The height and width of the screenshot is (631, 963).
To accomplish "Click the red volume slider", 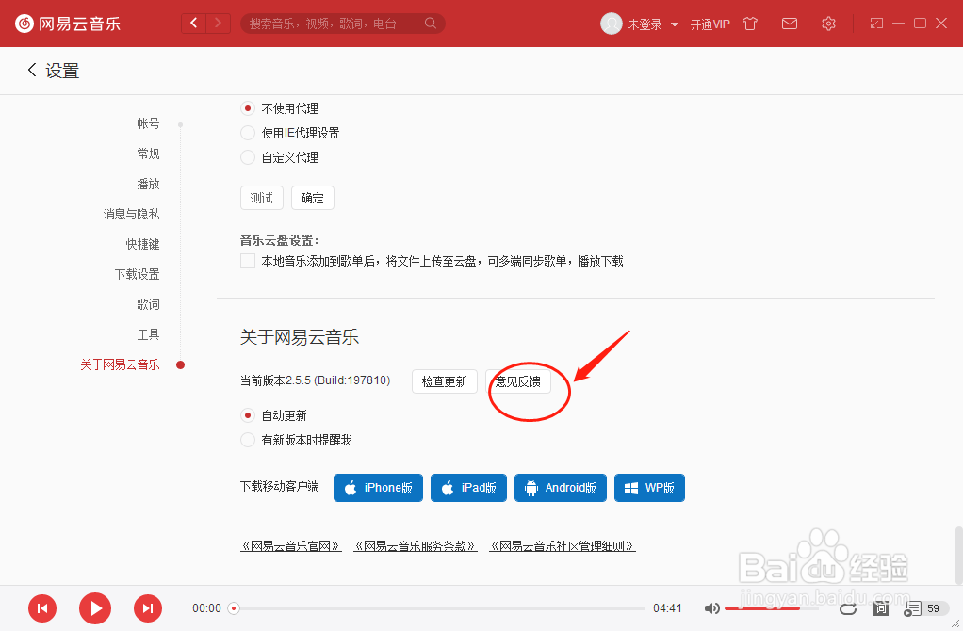I will pos(762,608).
